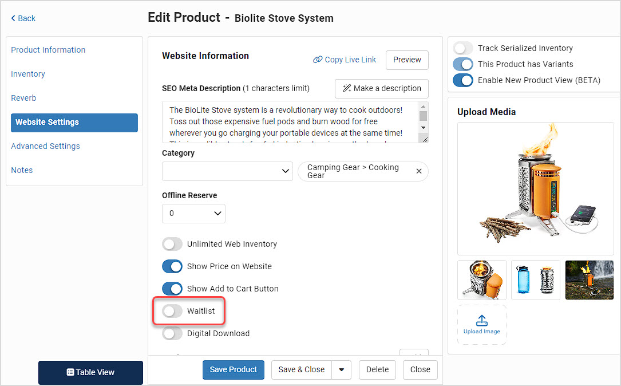
Task: Open Advanced Settings in the sidebar
Action: pos(45,146)
